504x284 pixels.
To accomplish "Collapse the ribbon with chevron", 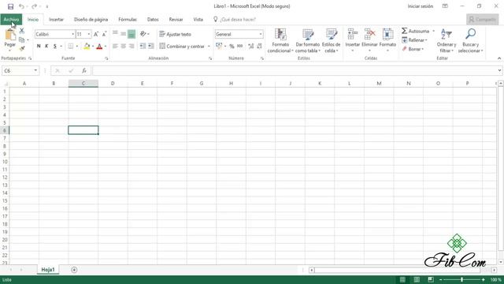I will point(499,58).
